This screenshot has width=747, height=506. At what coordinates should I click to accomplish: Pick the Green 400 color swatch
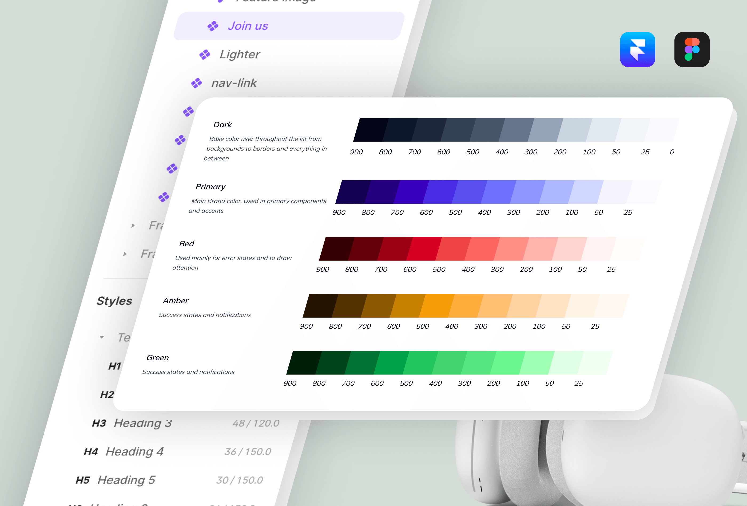[449, 363]
